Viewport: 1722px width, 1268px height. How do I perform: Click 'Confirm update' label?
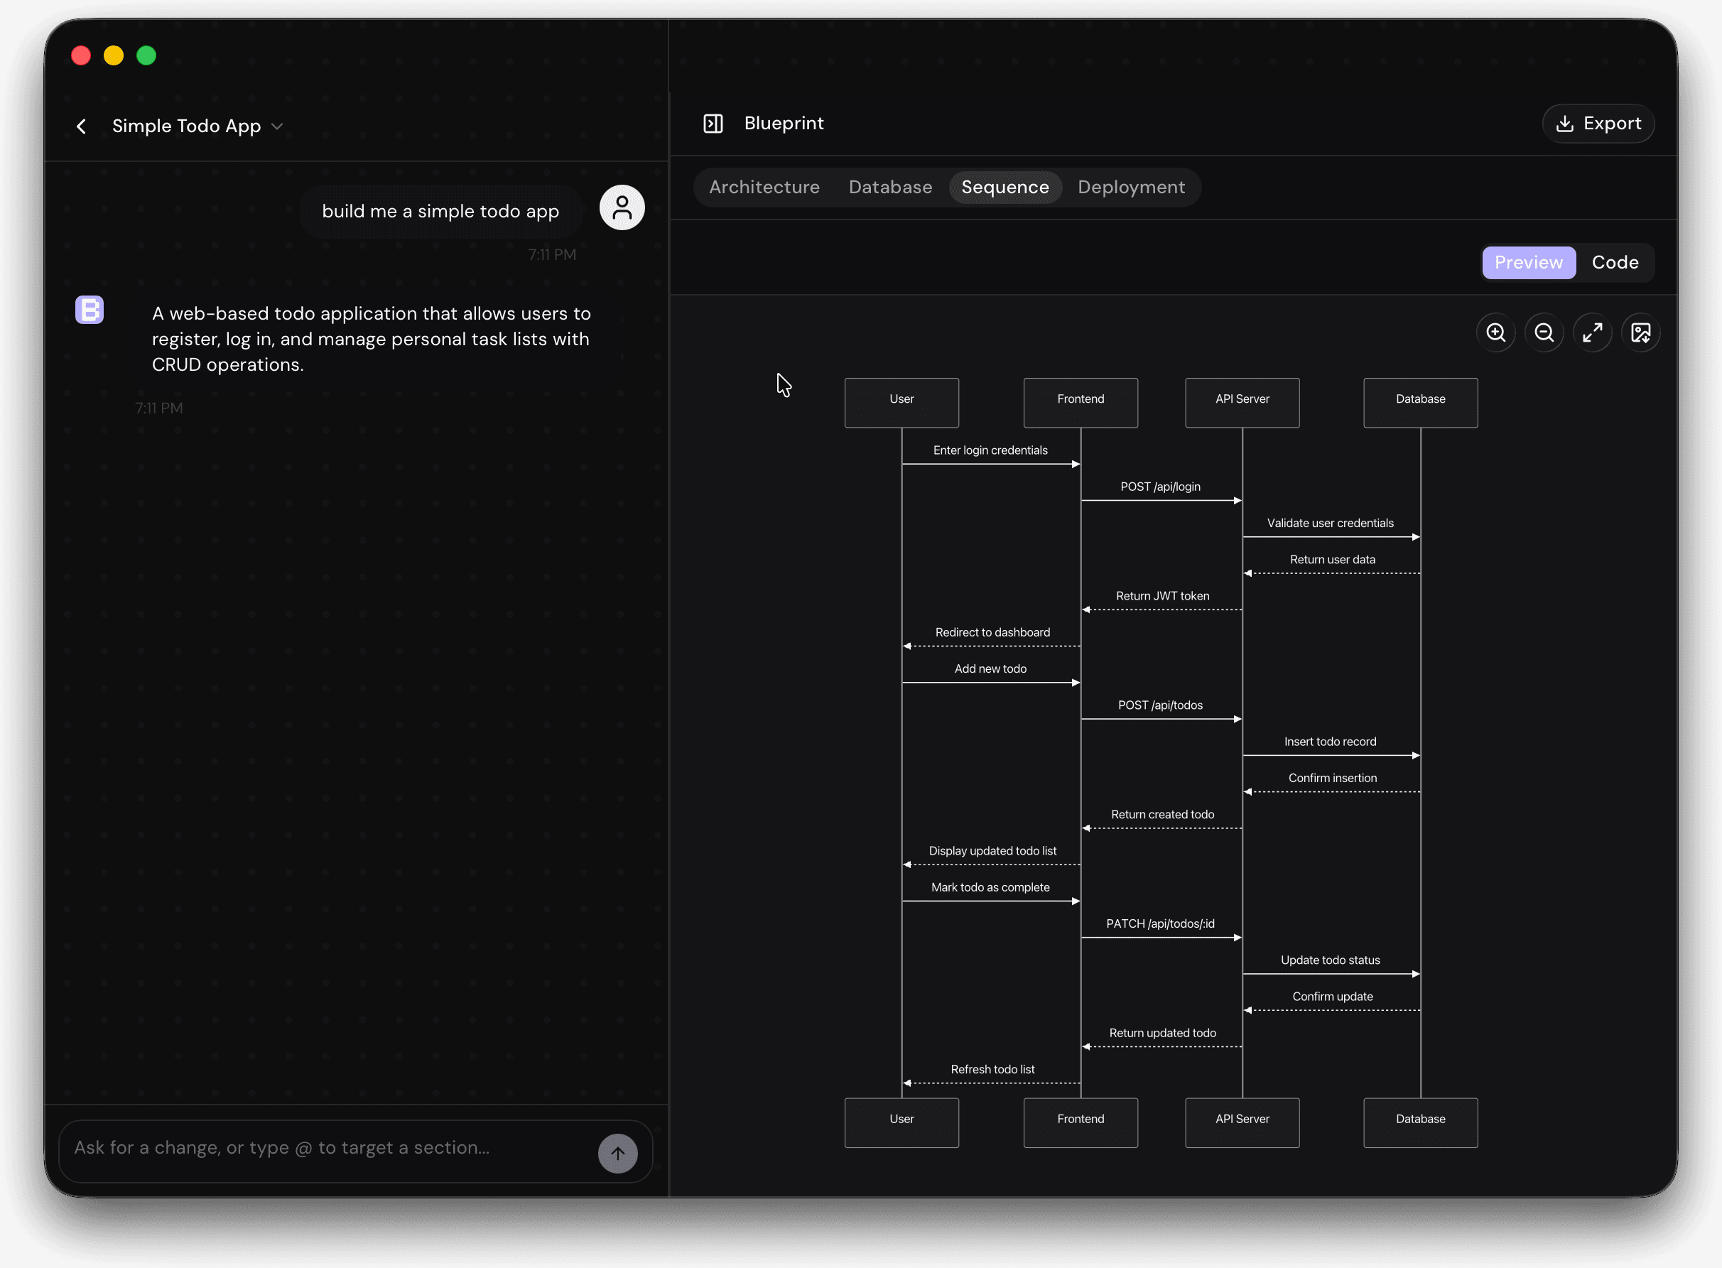tap(1332, 997)
